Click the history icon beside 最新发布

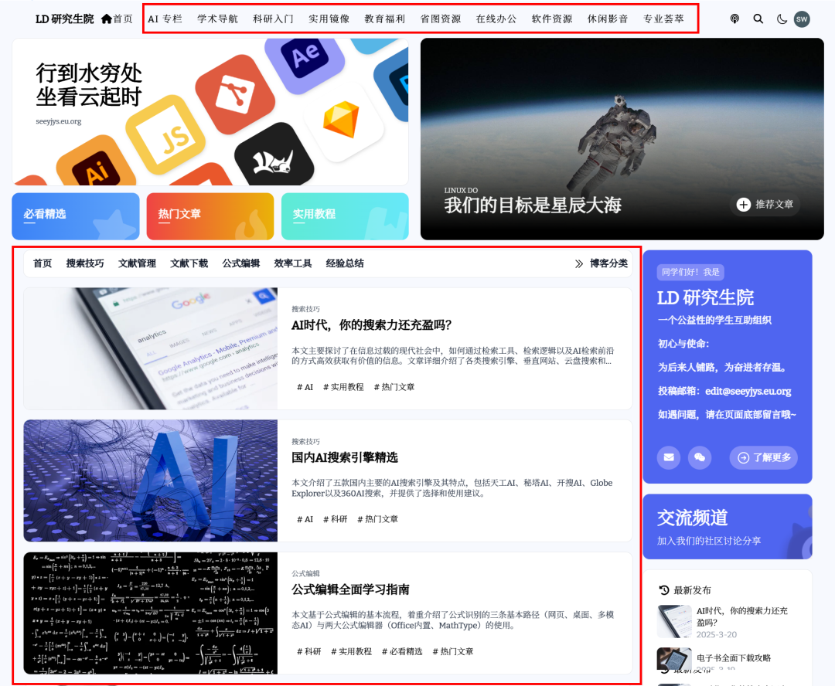click(664, 590)
